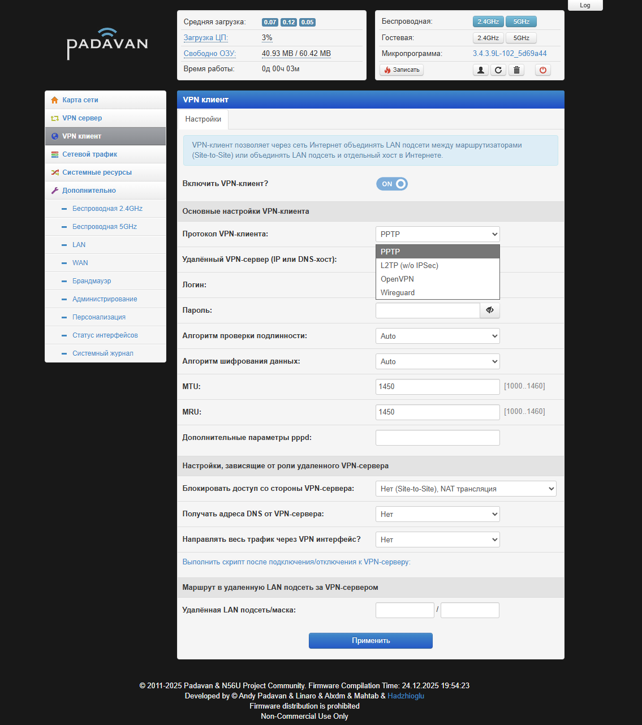Screen dimensions: 642x725
Task: Click the Записать flame button
Action: [402, 70]
